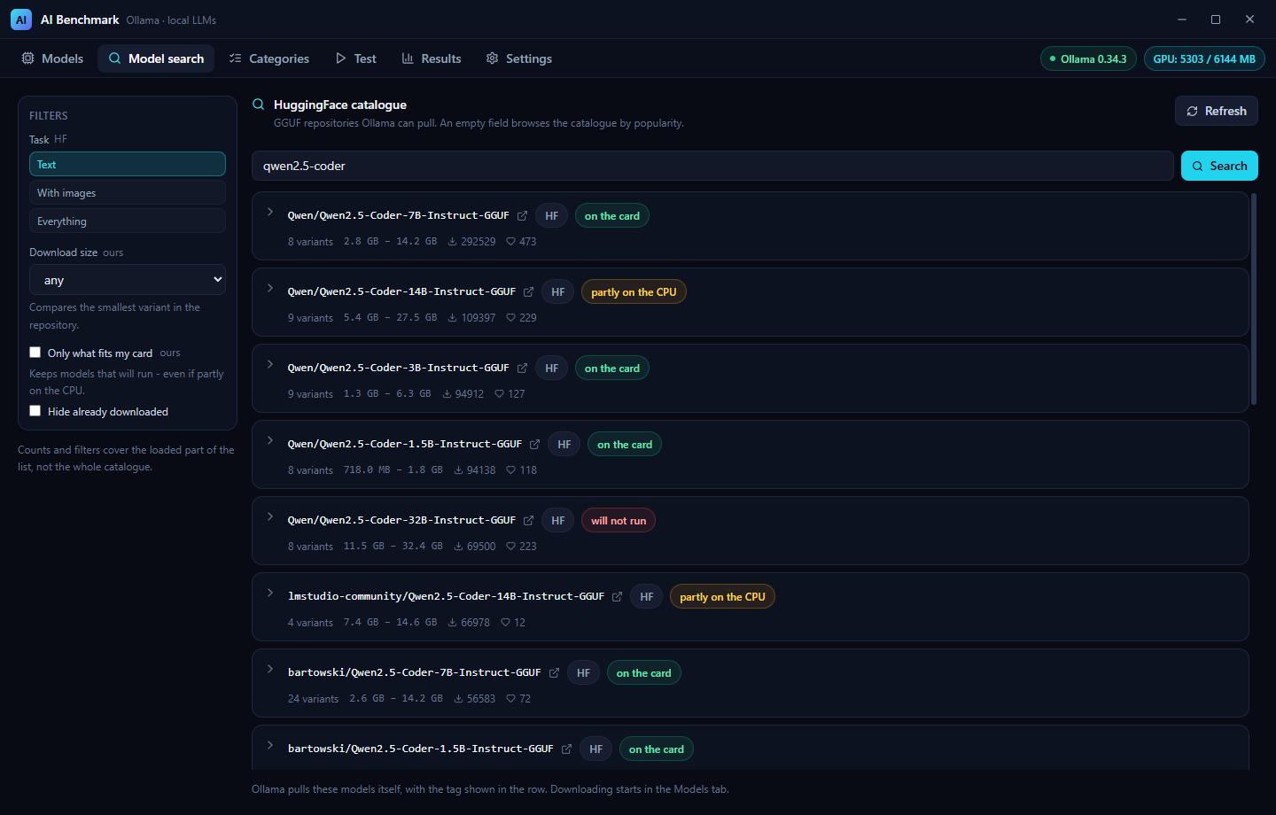Click on the card badge, bartowski 7B row
The width and height of the screenshot is (1276, 815).
pos(644,673)
